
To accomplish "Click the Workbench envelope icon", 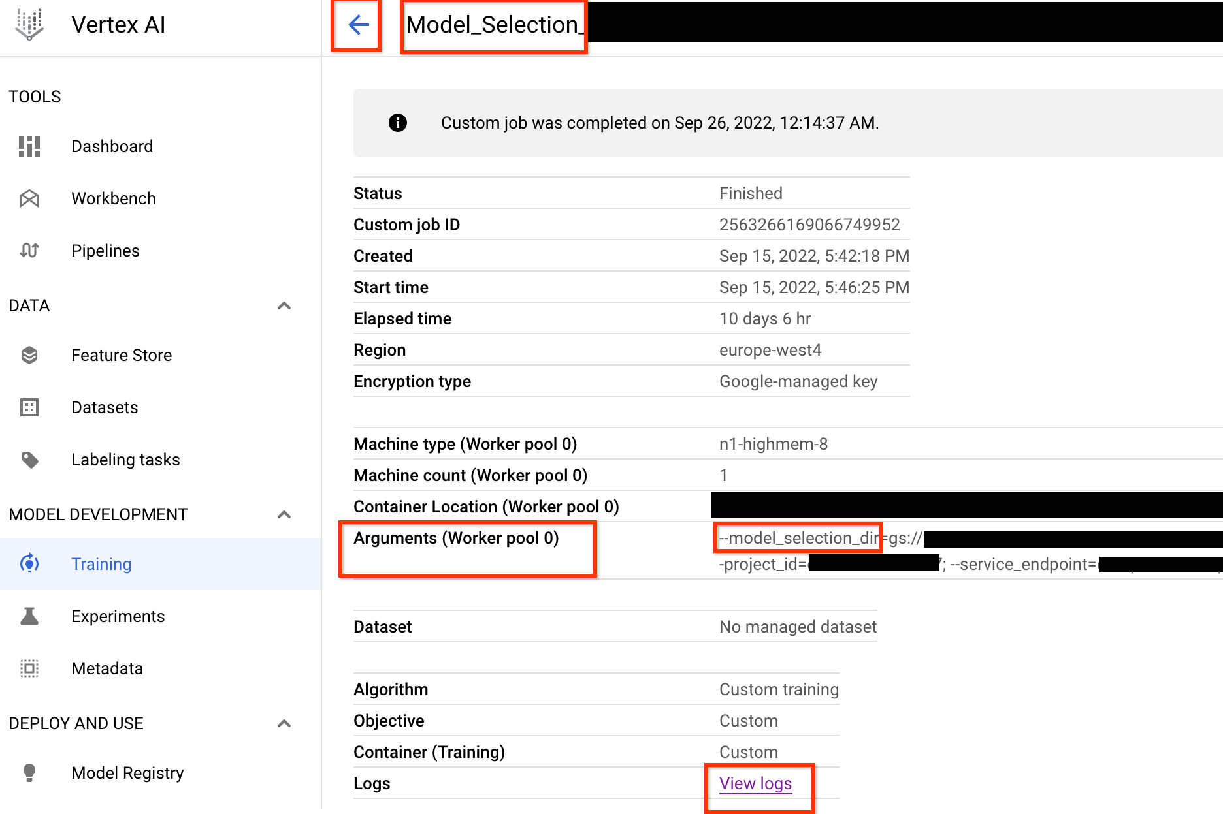I will click(x=29, y=198).
